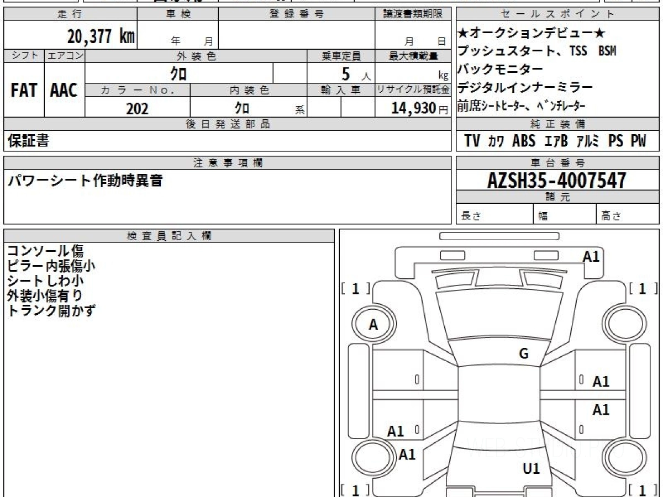Click the 後日発送部品 header

coord(228,124)
